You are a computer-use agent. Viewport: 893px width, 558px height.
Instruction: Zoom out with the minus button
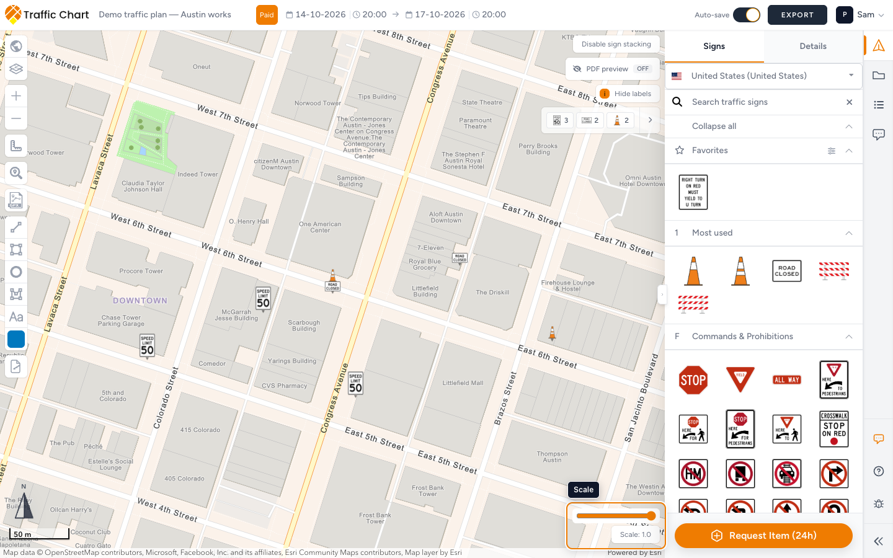(16, 118)
